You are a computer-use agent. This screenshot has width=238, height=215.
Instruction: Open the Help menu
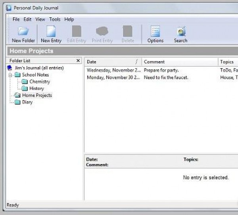point(69,19)
